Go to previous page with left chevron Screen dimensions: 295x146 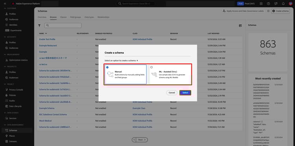tap(134, 140)
